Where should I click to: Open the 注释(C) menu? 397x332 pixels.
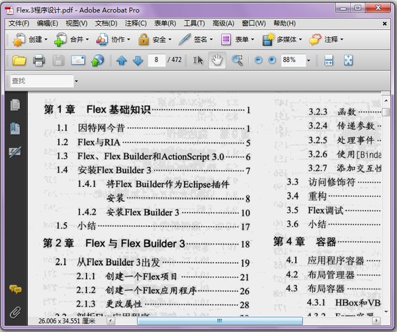click(x=136, y=24)
